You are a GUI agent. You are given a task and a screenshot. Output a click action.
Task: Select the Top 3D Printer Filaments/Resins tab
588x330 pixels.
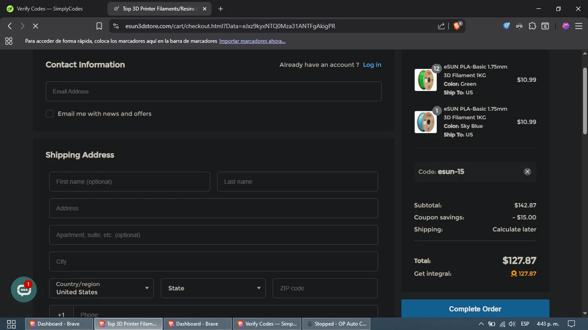158,9
